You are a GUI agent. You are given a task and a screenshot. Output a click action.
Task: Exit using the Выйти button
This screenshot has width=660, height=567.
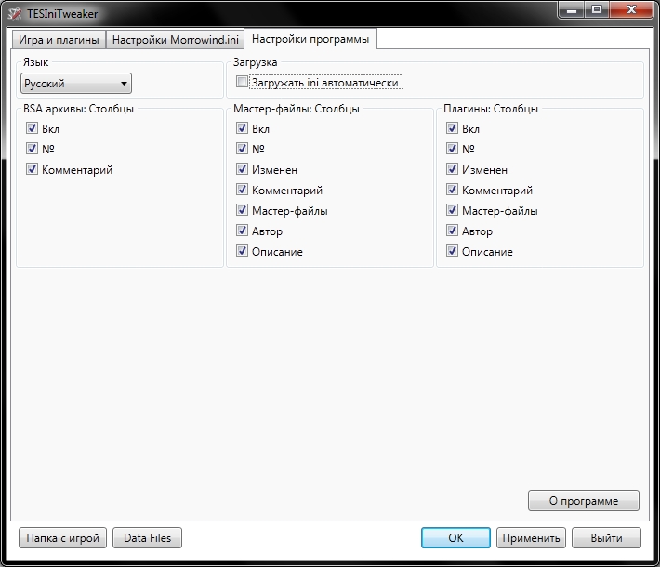point(605,538)
